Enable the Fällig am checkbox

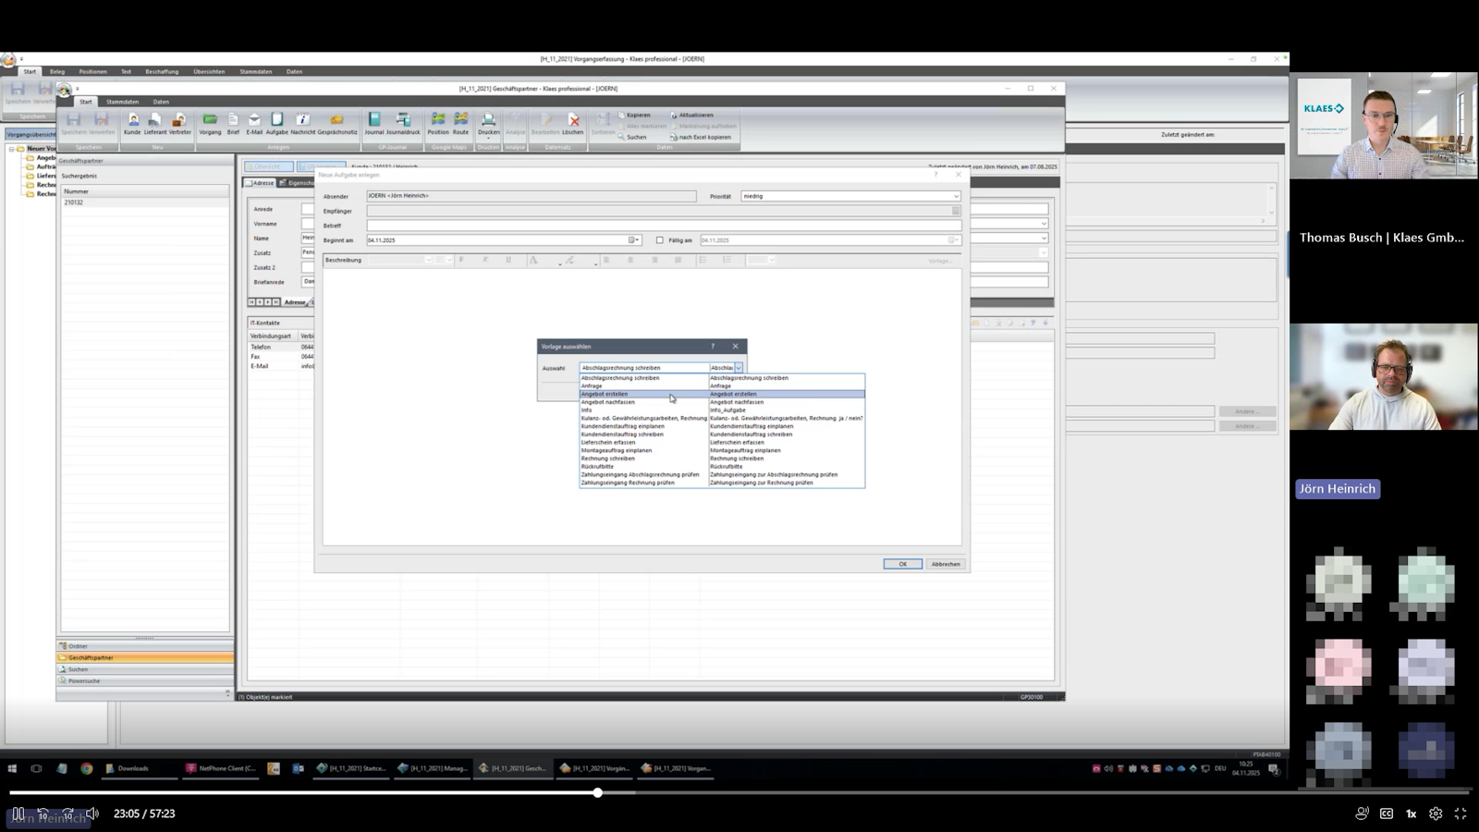click(660, 240)
